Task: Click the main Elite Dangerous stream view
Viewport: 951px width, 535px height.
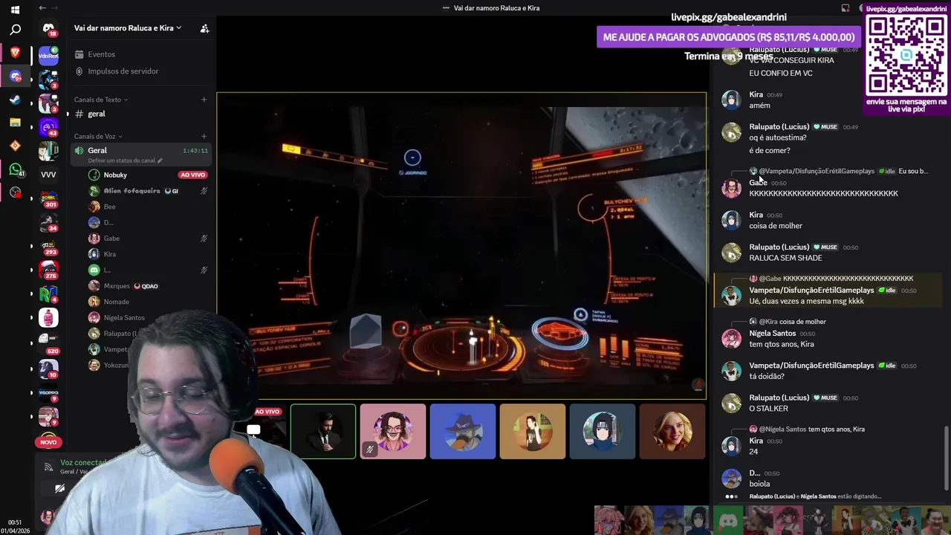Action: (x=461, y=246)
